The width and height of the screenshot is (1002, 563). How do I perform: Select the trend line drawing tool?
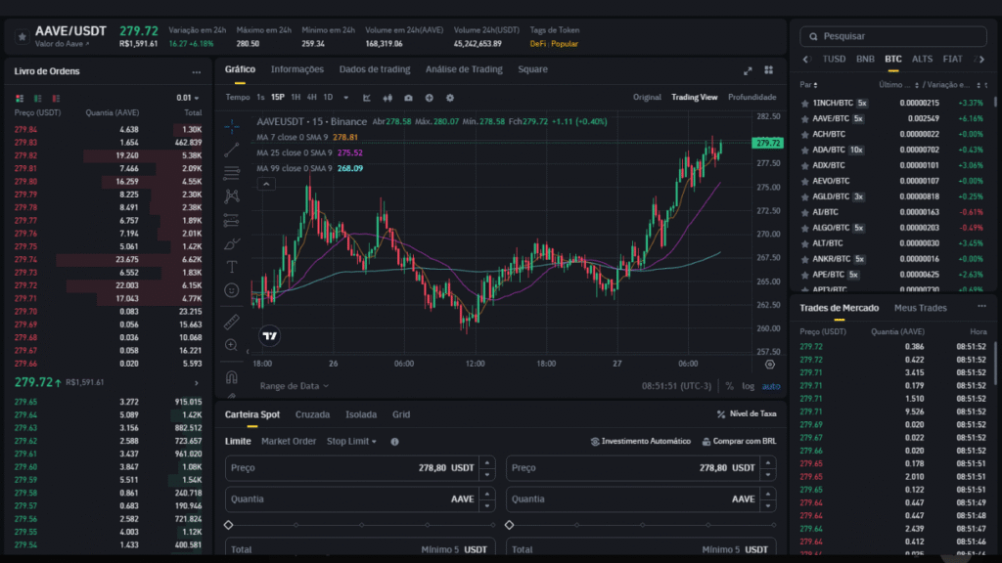coord(231,150)
